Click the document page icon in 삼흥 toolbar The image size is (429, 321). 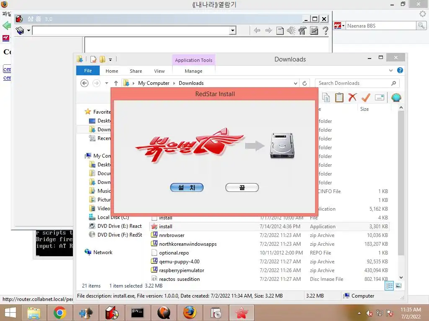pos(280,30)
